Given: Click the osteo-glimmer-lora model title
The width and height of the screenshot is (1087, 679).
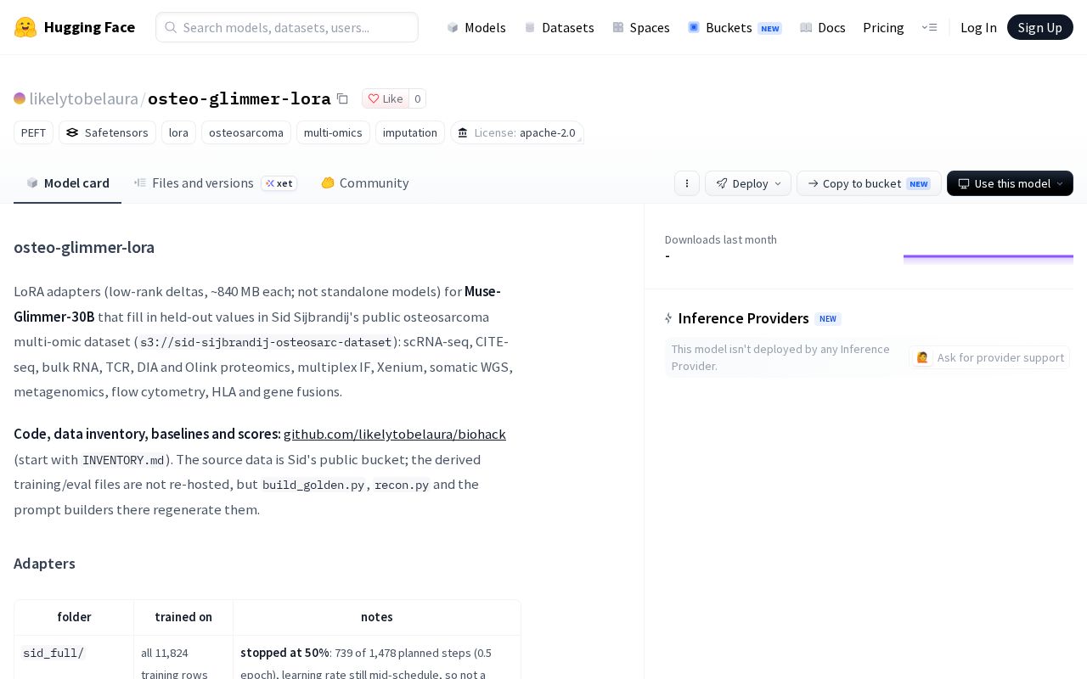Looking at the screenshot, I should (239, 98).
